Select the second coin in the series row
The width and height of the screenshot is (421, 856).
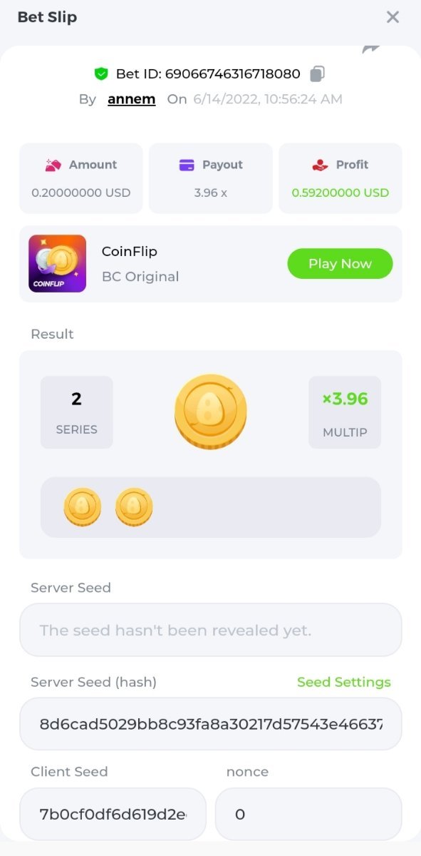pyautogui.click(x=134, y=507)
